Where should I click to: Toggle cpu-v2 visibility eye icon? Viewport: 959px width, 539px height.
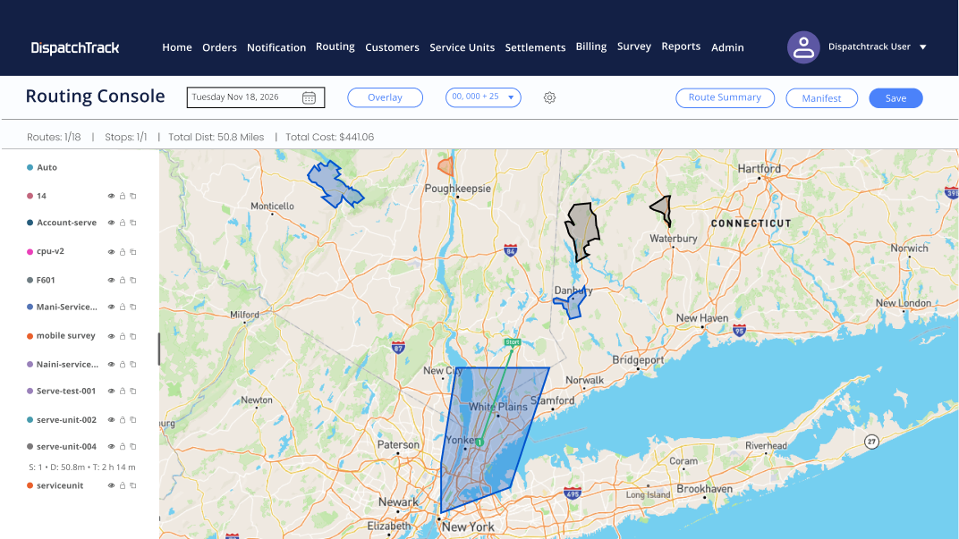111,252
